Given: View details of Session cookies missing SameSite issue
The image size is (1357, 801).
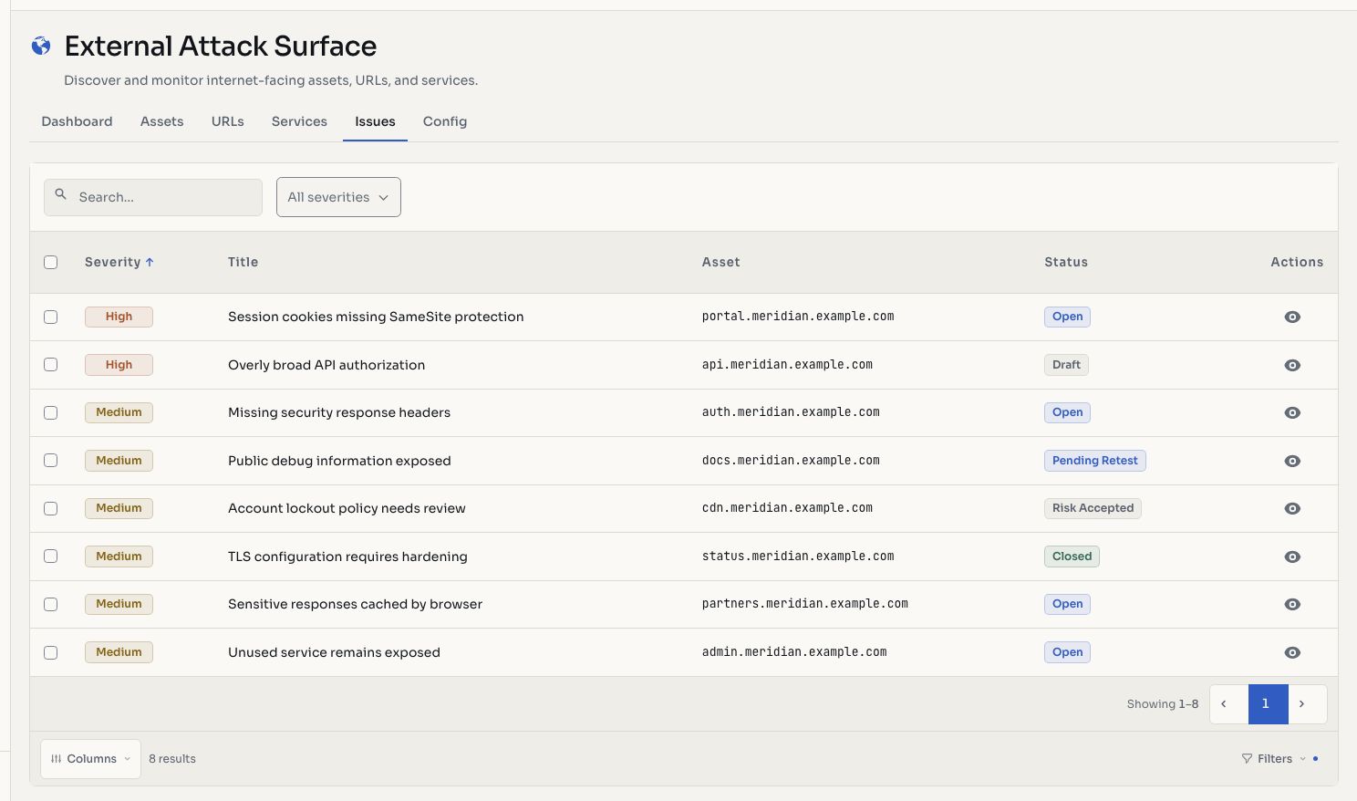Looking at the screenshot, I should 1292,317.
